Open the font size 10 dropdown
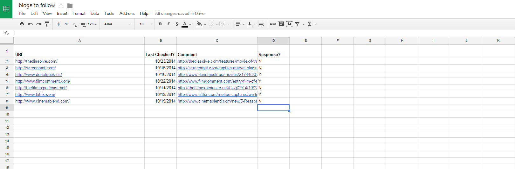The image size is (515, 169). 146,24
